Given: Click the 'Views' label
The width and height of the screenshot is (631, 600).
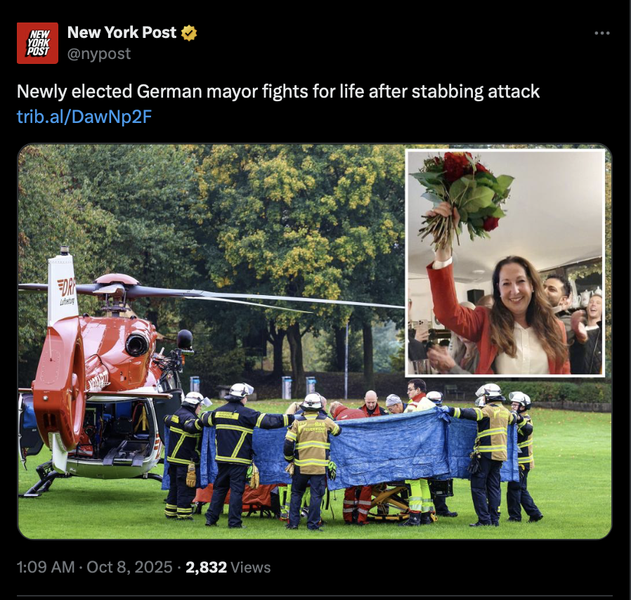Looking at the screenshot, I should (251, 567).
